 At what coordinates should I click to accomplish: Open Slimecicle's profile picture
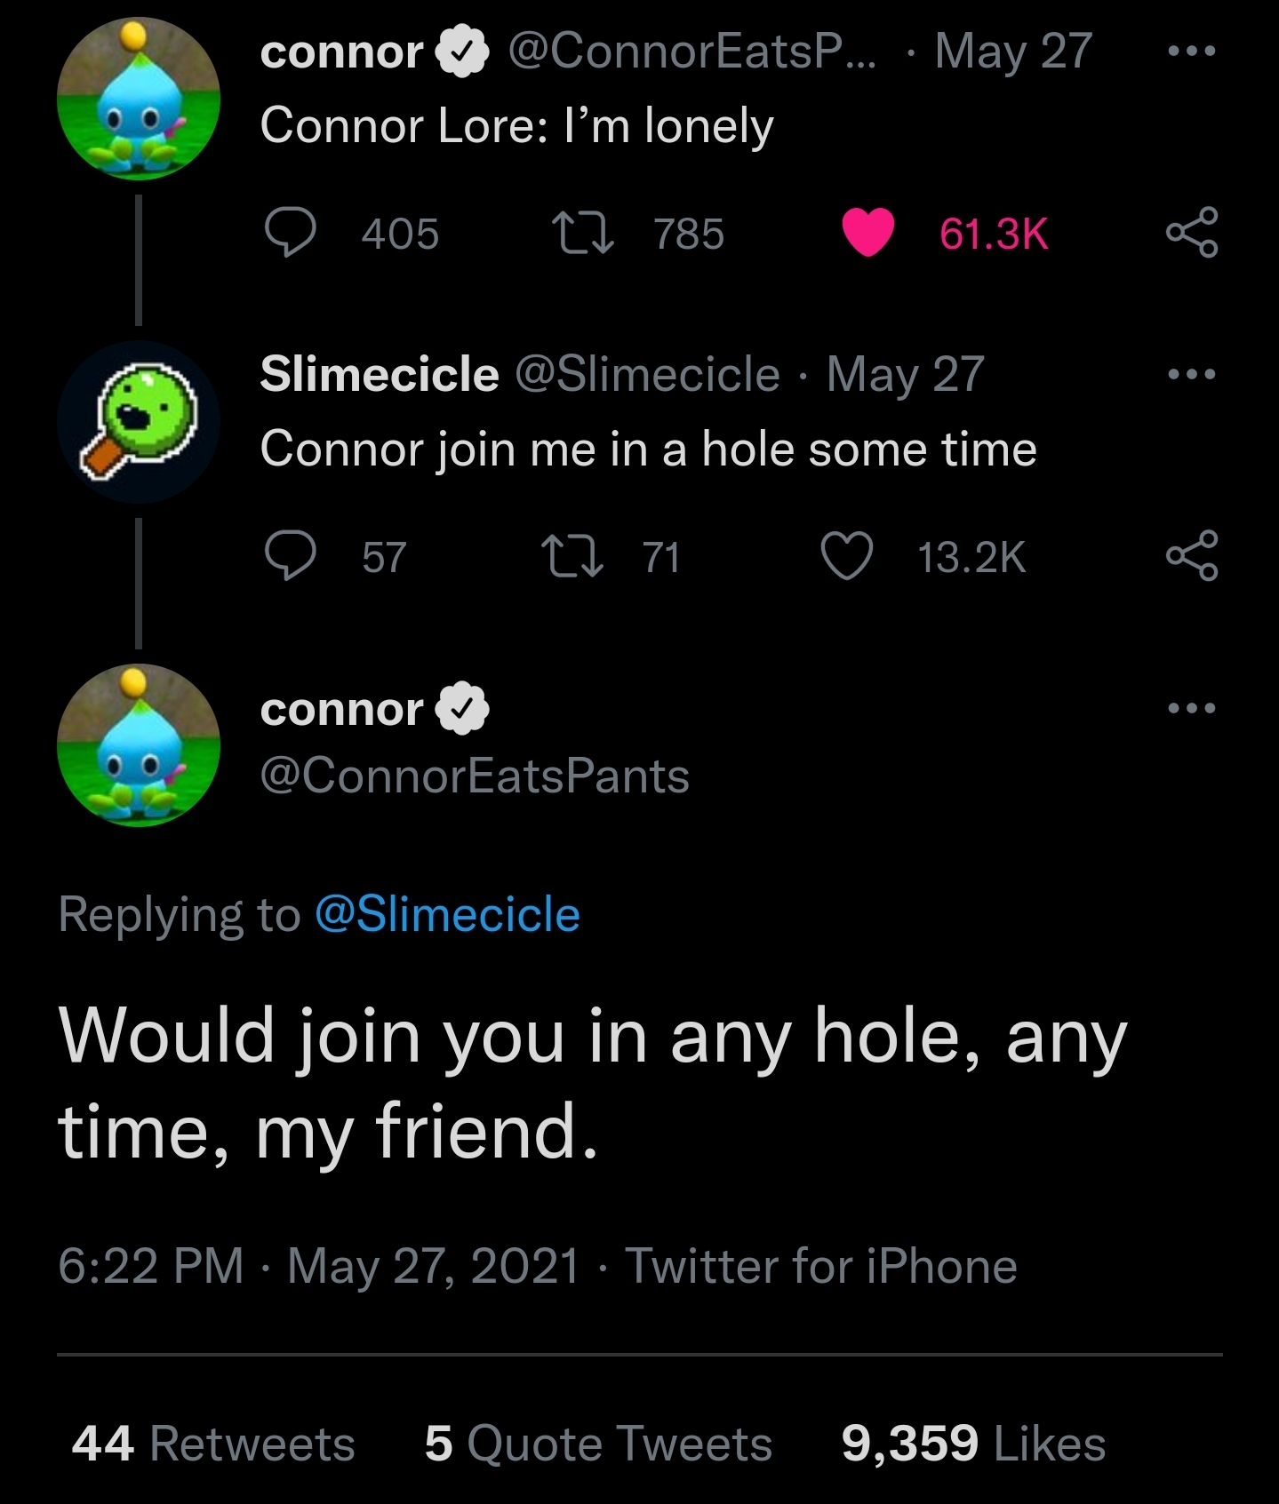pyautogui.click(x=139, y=422)
